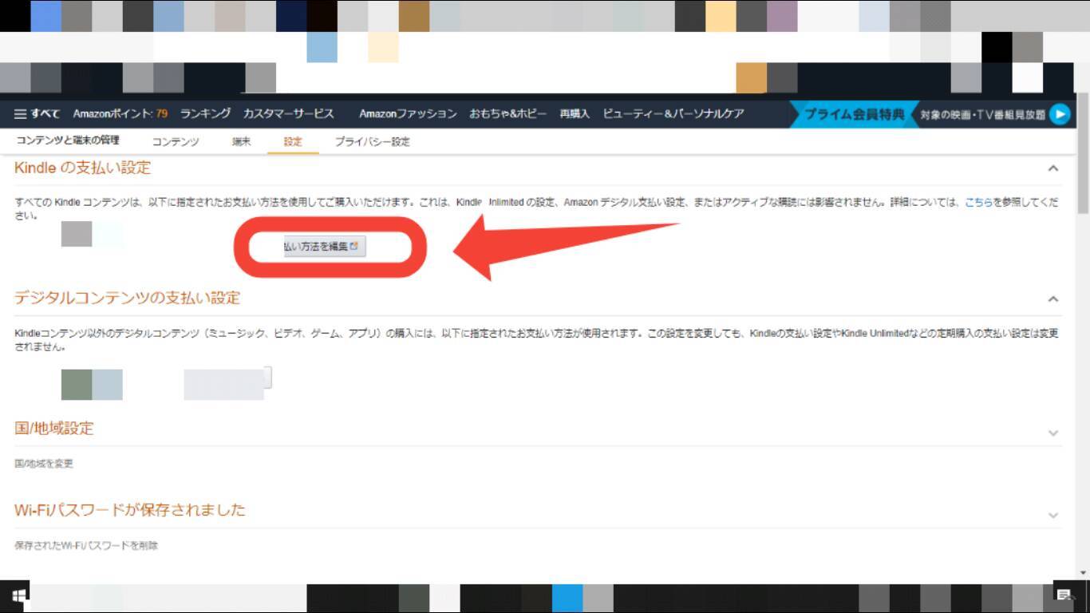Follow the こちら link for details
Viewport: 1090px width, 613px height.
[x=979, y=203]
